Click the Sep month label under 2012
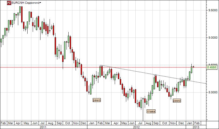The height and width of the screenshot is (129, 219). [x=156, y=123]
